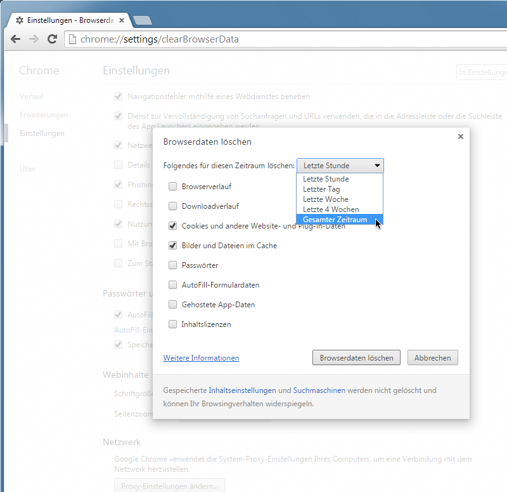Cancel with the Abbrechen button

pyautogui.click(x=433, y=357)
